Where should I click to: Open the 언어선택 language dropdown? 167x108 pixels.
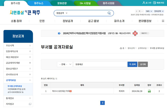pyautogui.click(x=159, y=11)
